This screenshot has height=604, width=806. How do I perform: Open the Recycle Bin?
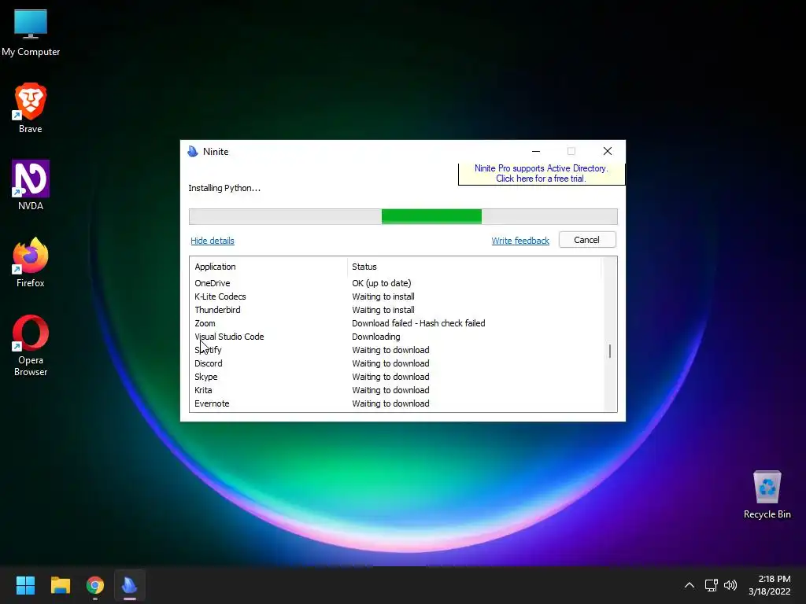pos(767,495)
